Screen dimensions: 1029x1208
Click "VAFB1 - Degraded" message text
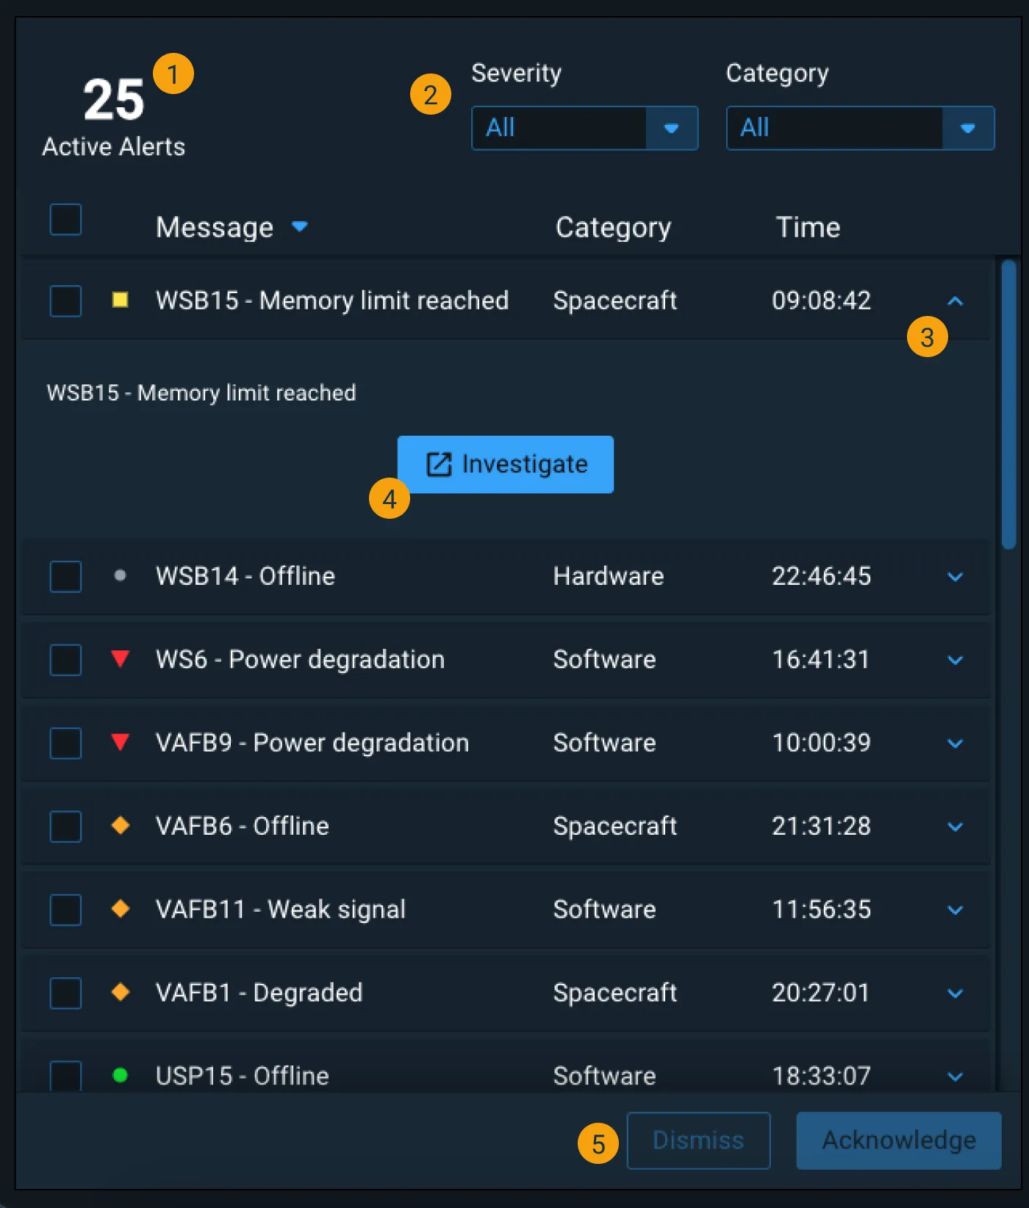[259, 993]
